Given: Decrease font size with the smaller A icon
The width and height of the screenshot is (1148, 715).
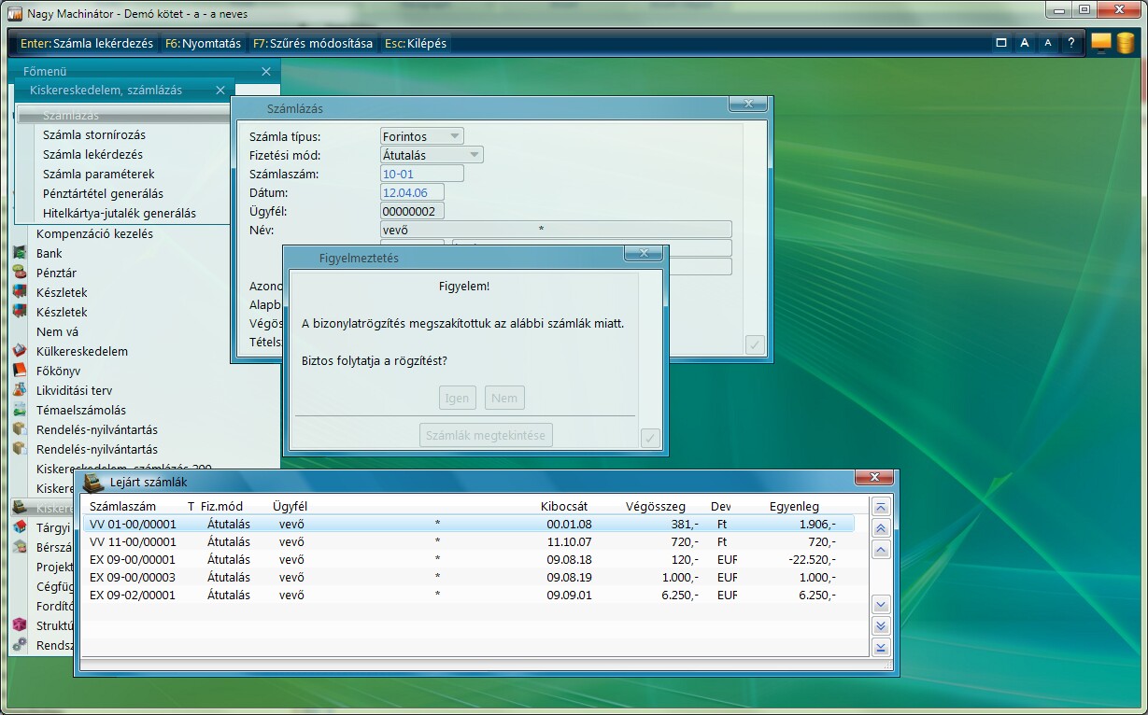Looking at the screenshot, I should (x=1047, y=43).
